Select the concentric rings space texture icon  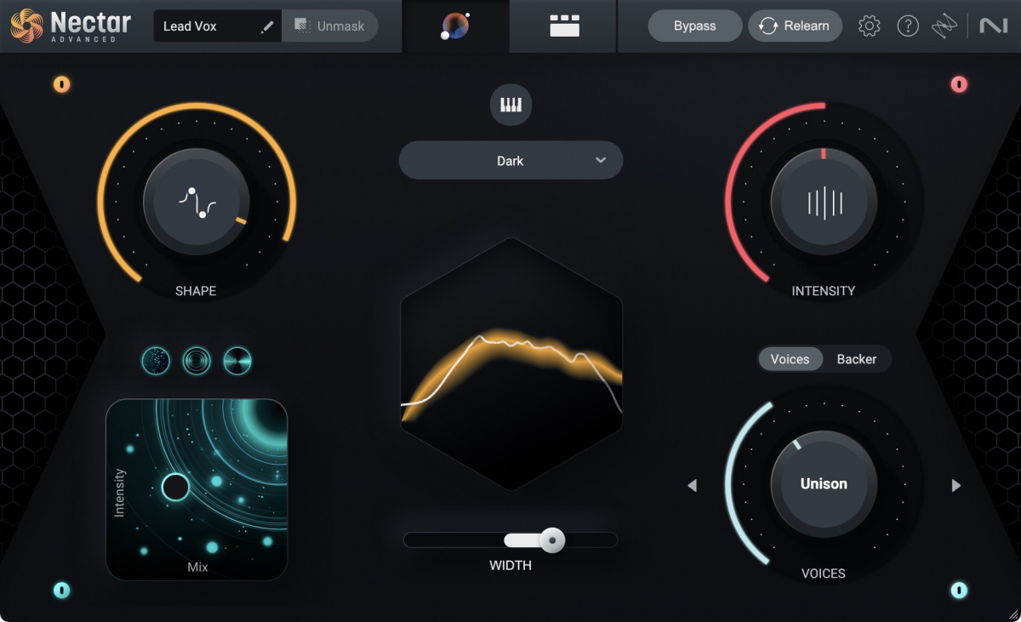[196, 360]
